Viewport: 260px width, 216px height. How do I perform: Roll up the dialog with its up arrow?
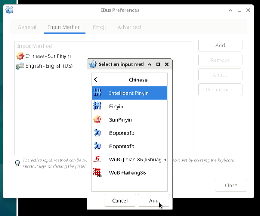(x=149, y=64)
